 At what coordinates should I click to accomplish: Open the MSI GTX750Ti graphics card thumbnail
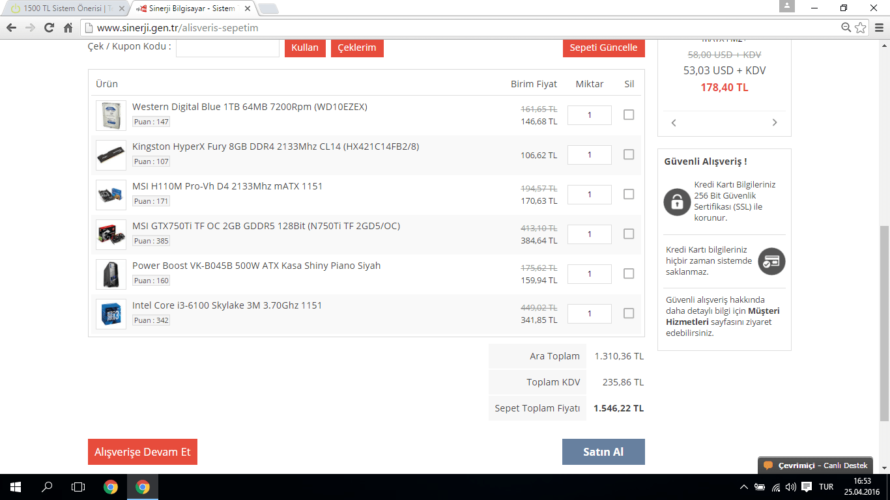pos(111,234)
